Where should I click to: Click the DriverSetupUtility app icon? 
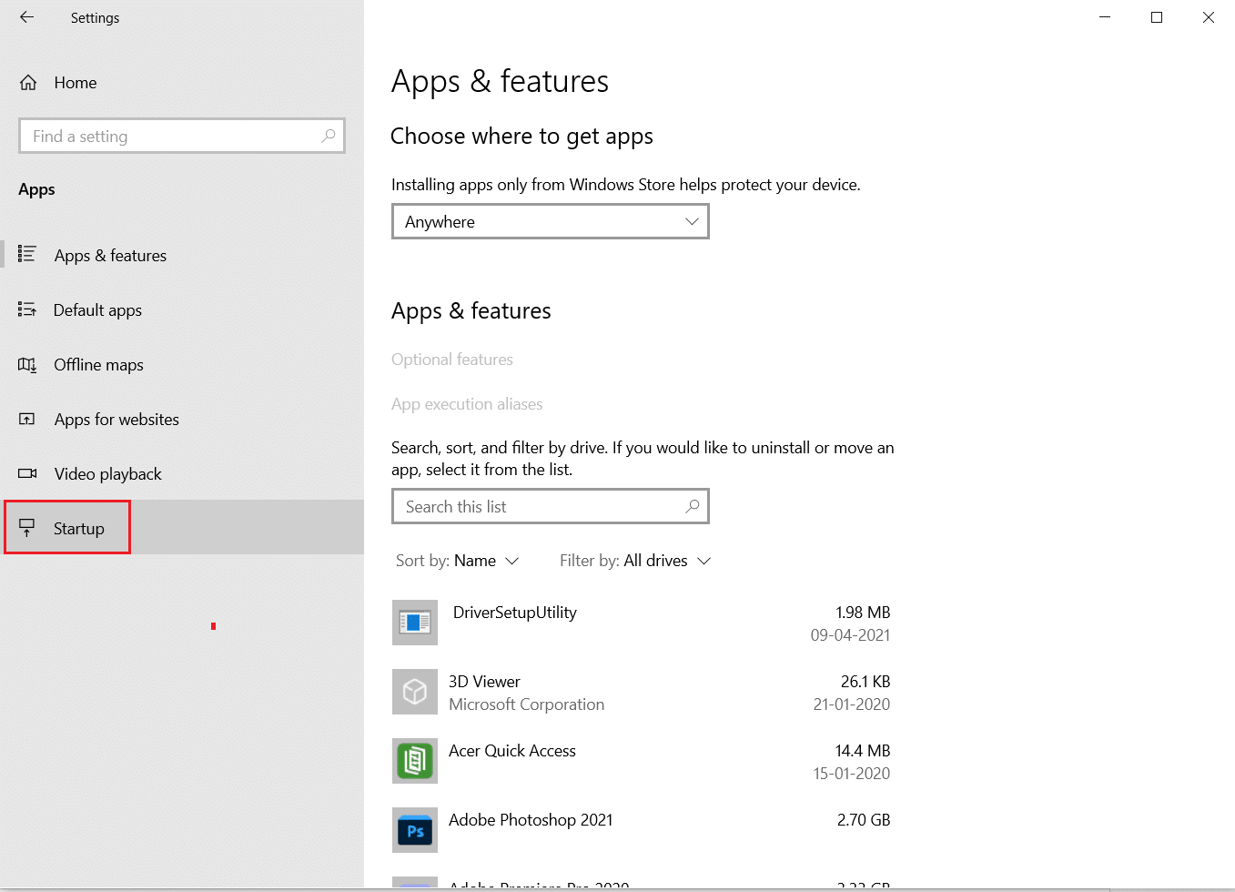pos(415,623)
